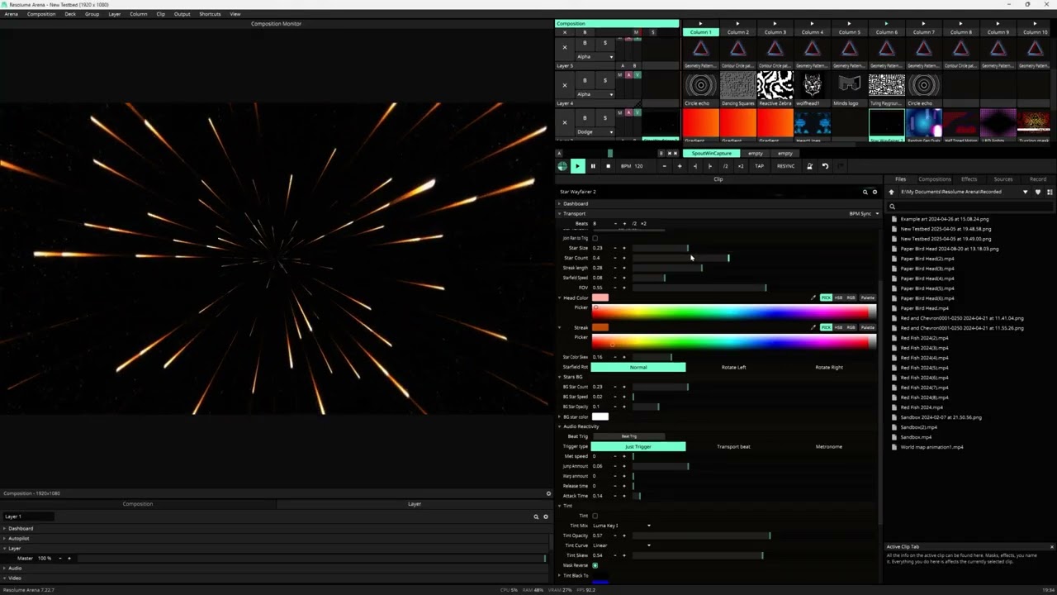Open search in the Clip panel

point(865,192)
